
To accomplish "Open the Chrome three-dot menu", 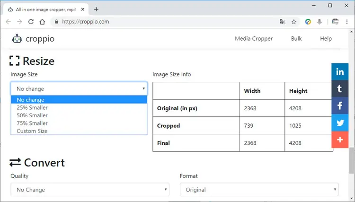I will pyautogui.click(x=347, y=22).
